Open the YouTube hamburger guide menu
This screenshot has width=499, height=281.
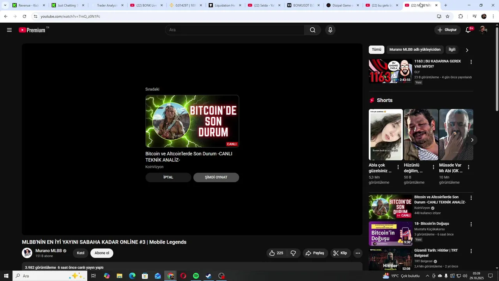point(9,30)
